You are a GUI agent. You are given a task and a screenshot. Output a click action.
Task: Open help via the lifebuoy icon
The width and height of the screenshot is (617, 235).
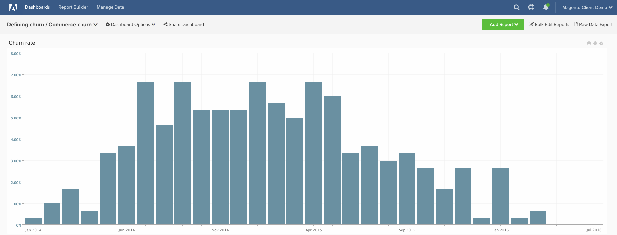tap(531, 7)
